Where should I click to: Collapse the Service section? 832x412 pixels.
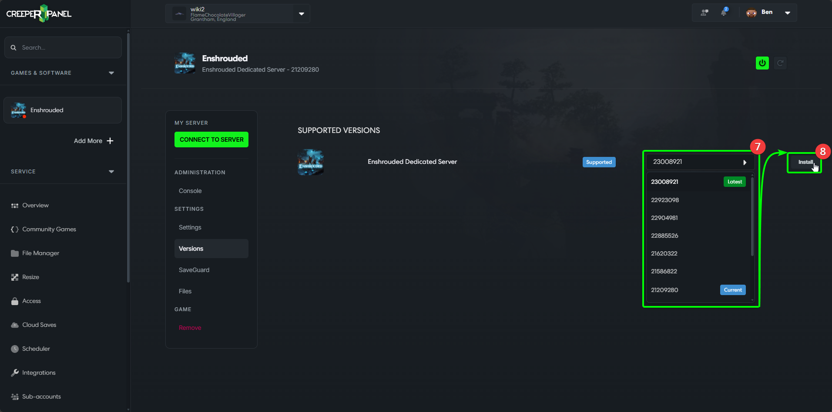111,172
